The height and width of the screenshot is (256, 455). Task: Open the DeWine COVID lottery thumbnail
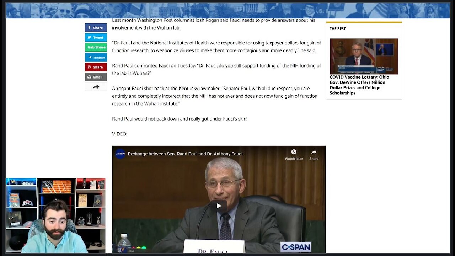(364, 57)
